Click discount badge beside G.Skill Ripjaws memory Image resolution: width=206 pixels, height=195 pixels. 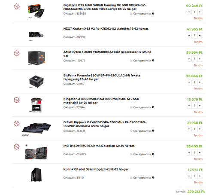(17, 123)
